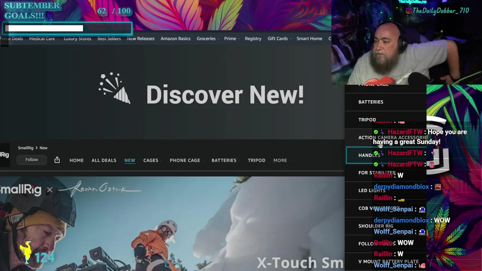Screen dimensions: 482x271
Task: Open the Registry page
Action: [253, 38]
